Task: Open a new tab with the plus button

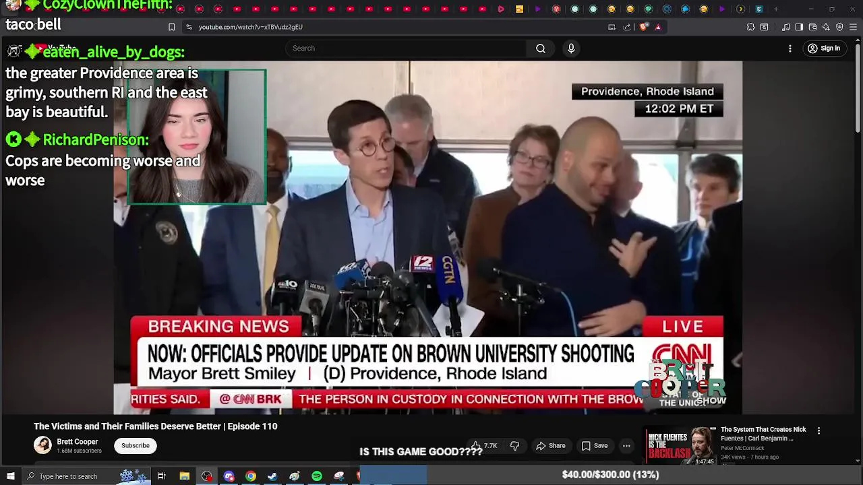Action: coord(776,9)
